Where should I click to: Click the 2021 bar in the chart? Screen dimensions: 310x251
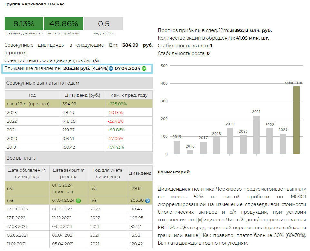click(x=257, y=135)
